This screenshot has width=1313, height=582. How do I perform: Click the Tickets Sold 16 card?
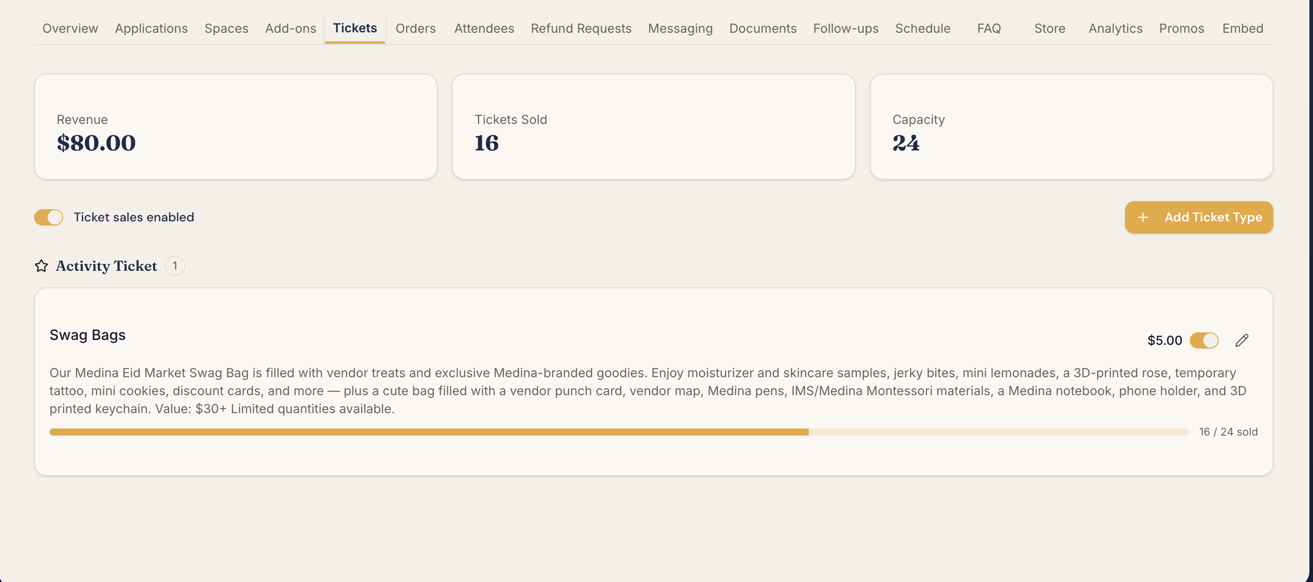coord(653,127)
